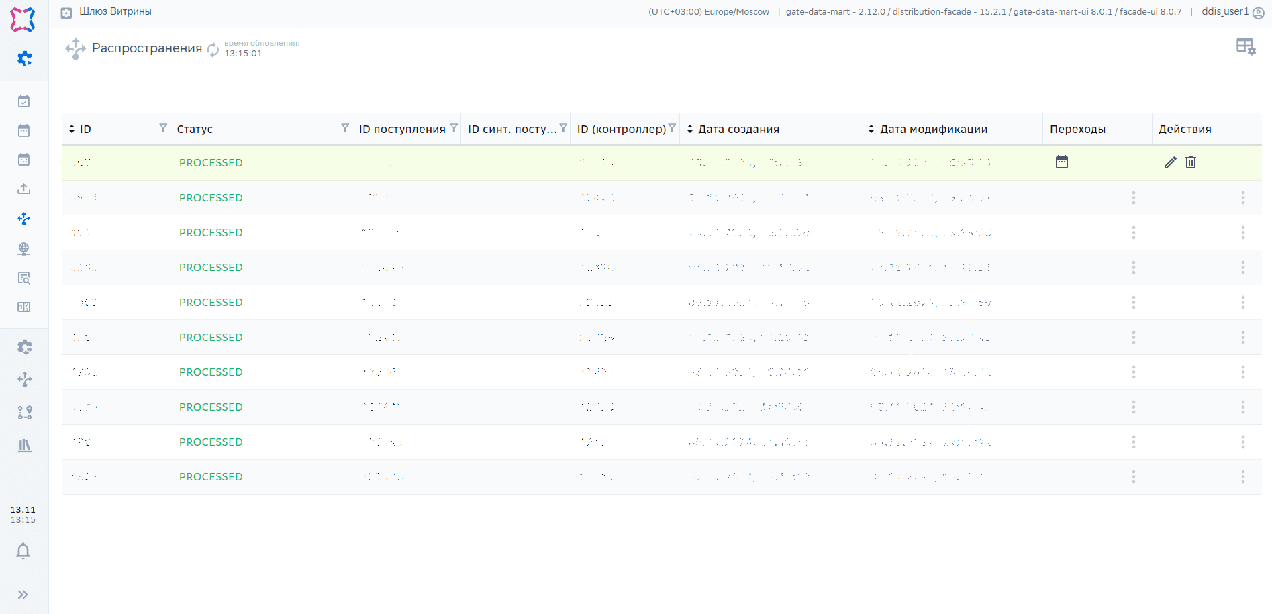Delete the first row with trash icon
1272x614 pixels.
point(1191,162)
